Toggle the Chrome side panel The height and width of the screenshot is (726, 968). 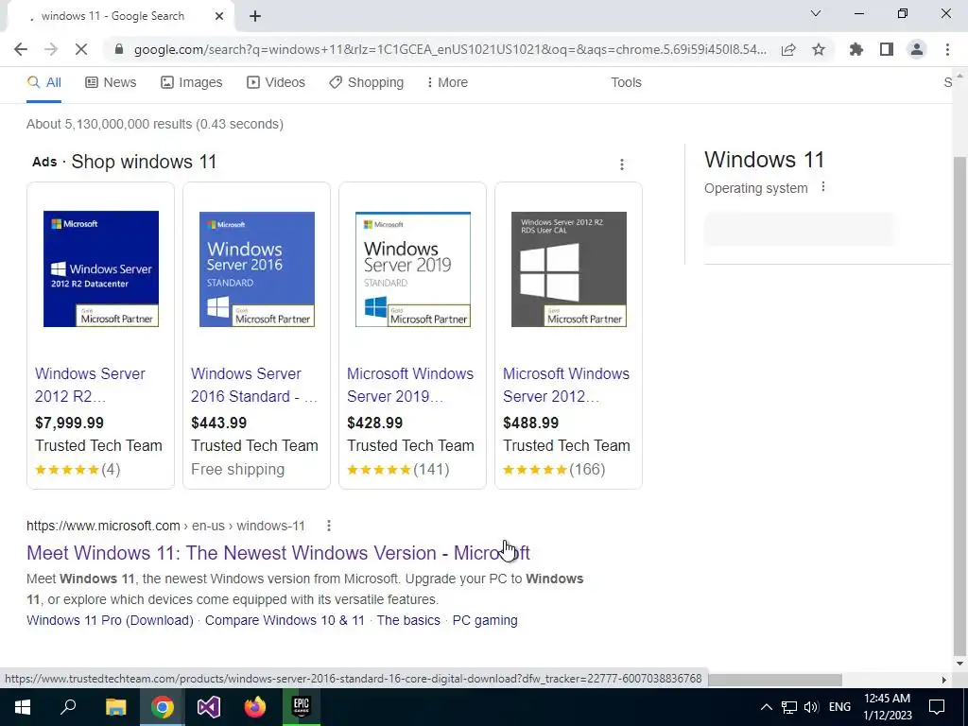887,49
